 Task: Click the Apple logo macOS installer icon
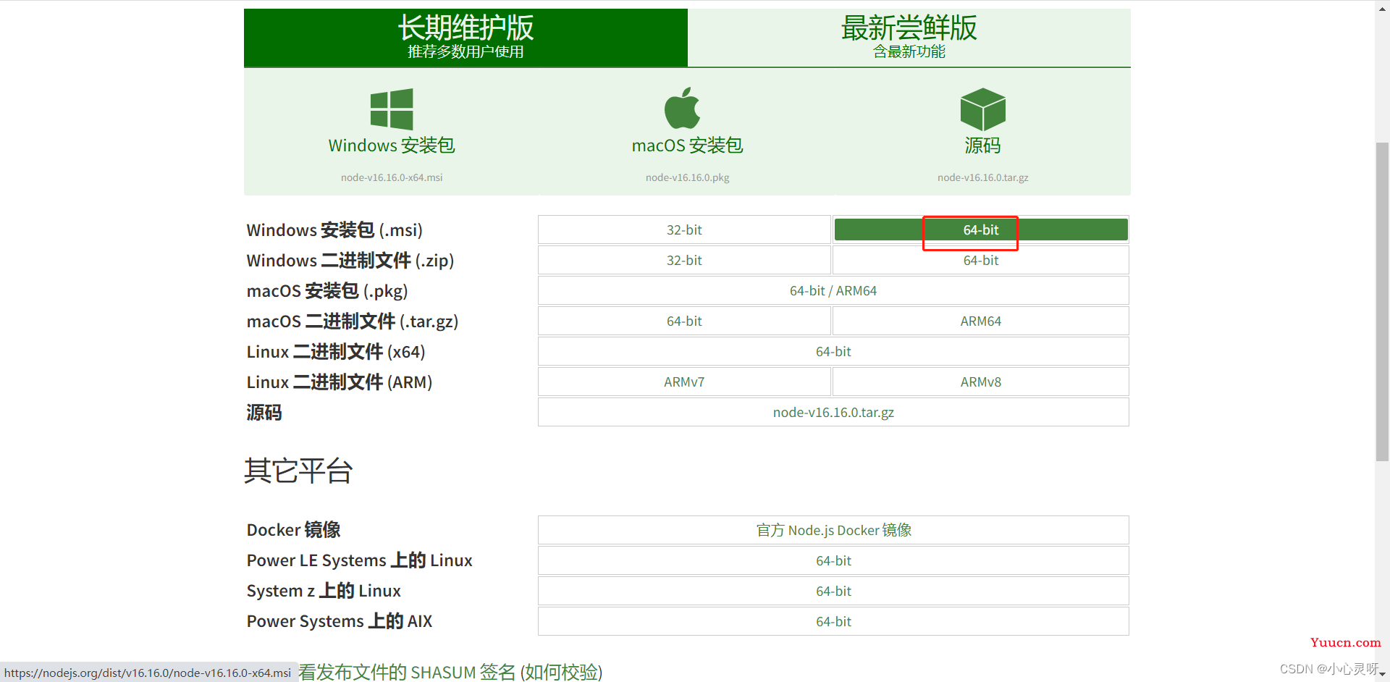[x=683, y=109]
